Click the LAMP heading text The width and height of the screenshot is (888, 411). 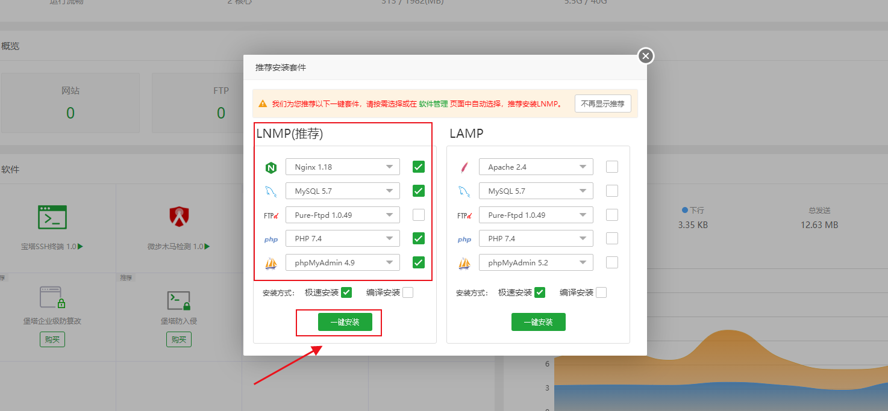466,134
